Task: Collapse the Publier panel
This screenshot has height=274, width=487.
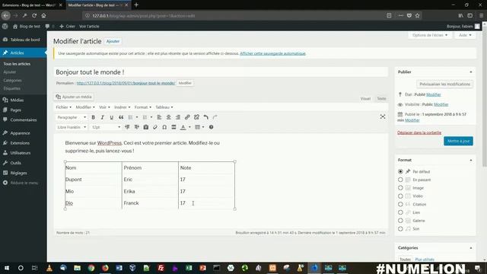Action: (471, 72)
